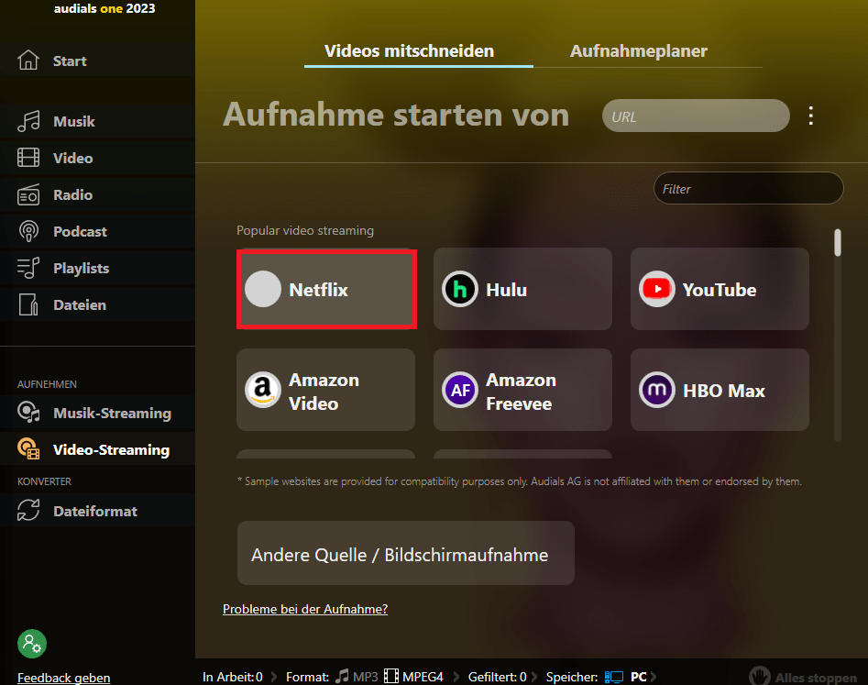Click the green account settings icon
The height and width of the screenshot is (685, 868).
pos(31,644)
